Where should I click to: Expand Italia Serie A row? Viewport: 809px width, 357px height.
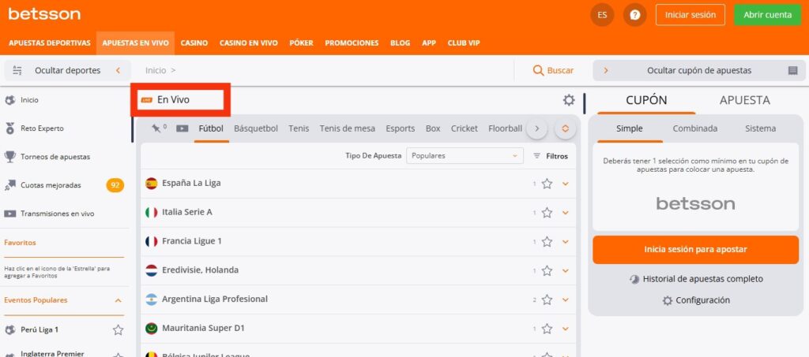[566, 213]
